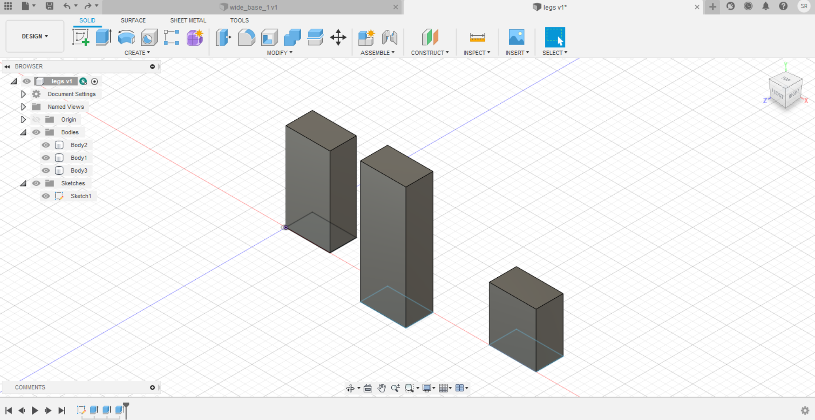Open the CONSTRUCT menu
Screen dimensions: 815x420
pos(430,53)
